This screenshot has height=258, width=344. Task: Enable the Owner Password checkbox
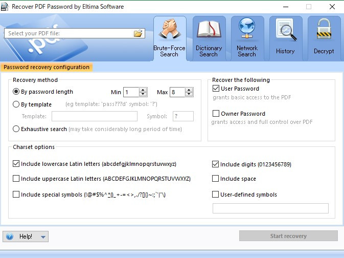click(x=216, y=114)
